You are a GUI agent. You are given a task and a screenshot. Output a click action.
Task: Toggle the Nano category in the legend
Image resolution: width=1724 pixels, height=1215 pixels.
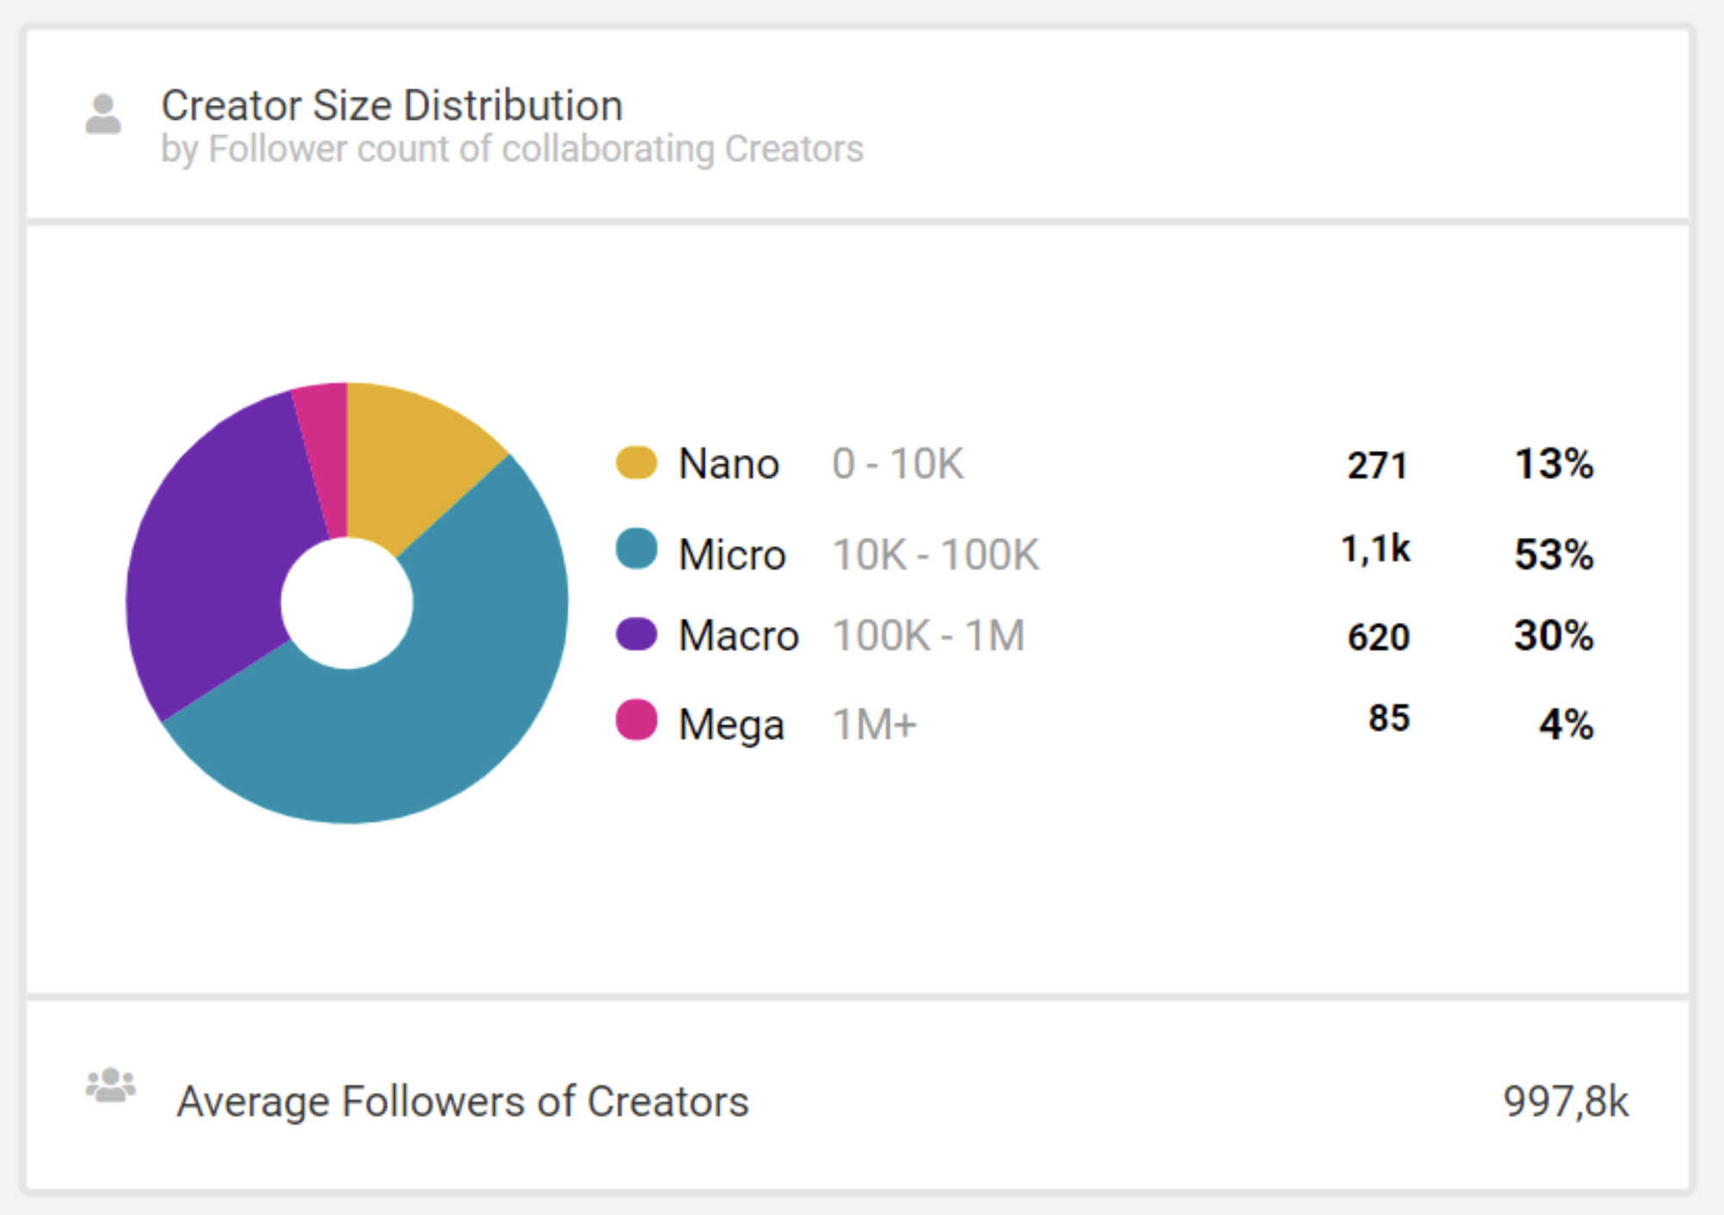point(727,463)
